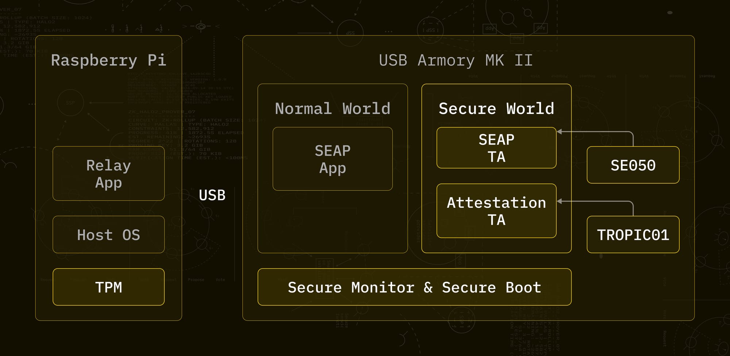This screenshot has height=356, width=730.
Task: Select the SE050 chip box
Action: point(633,165)
